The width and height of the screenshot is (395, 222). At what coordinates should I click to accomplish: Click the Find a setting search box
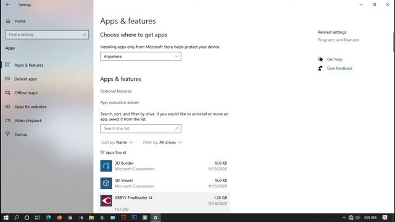[47, 35]
